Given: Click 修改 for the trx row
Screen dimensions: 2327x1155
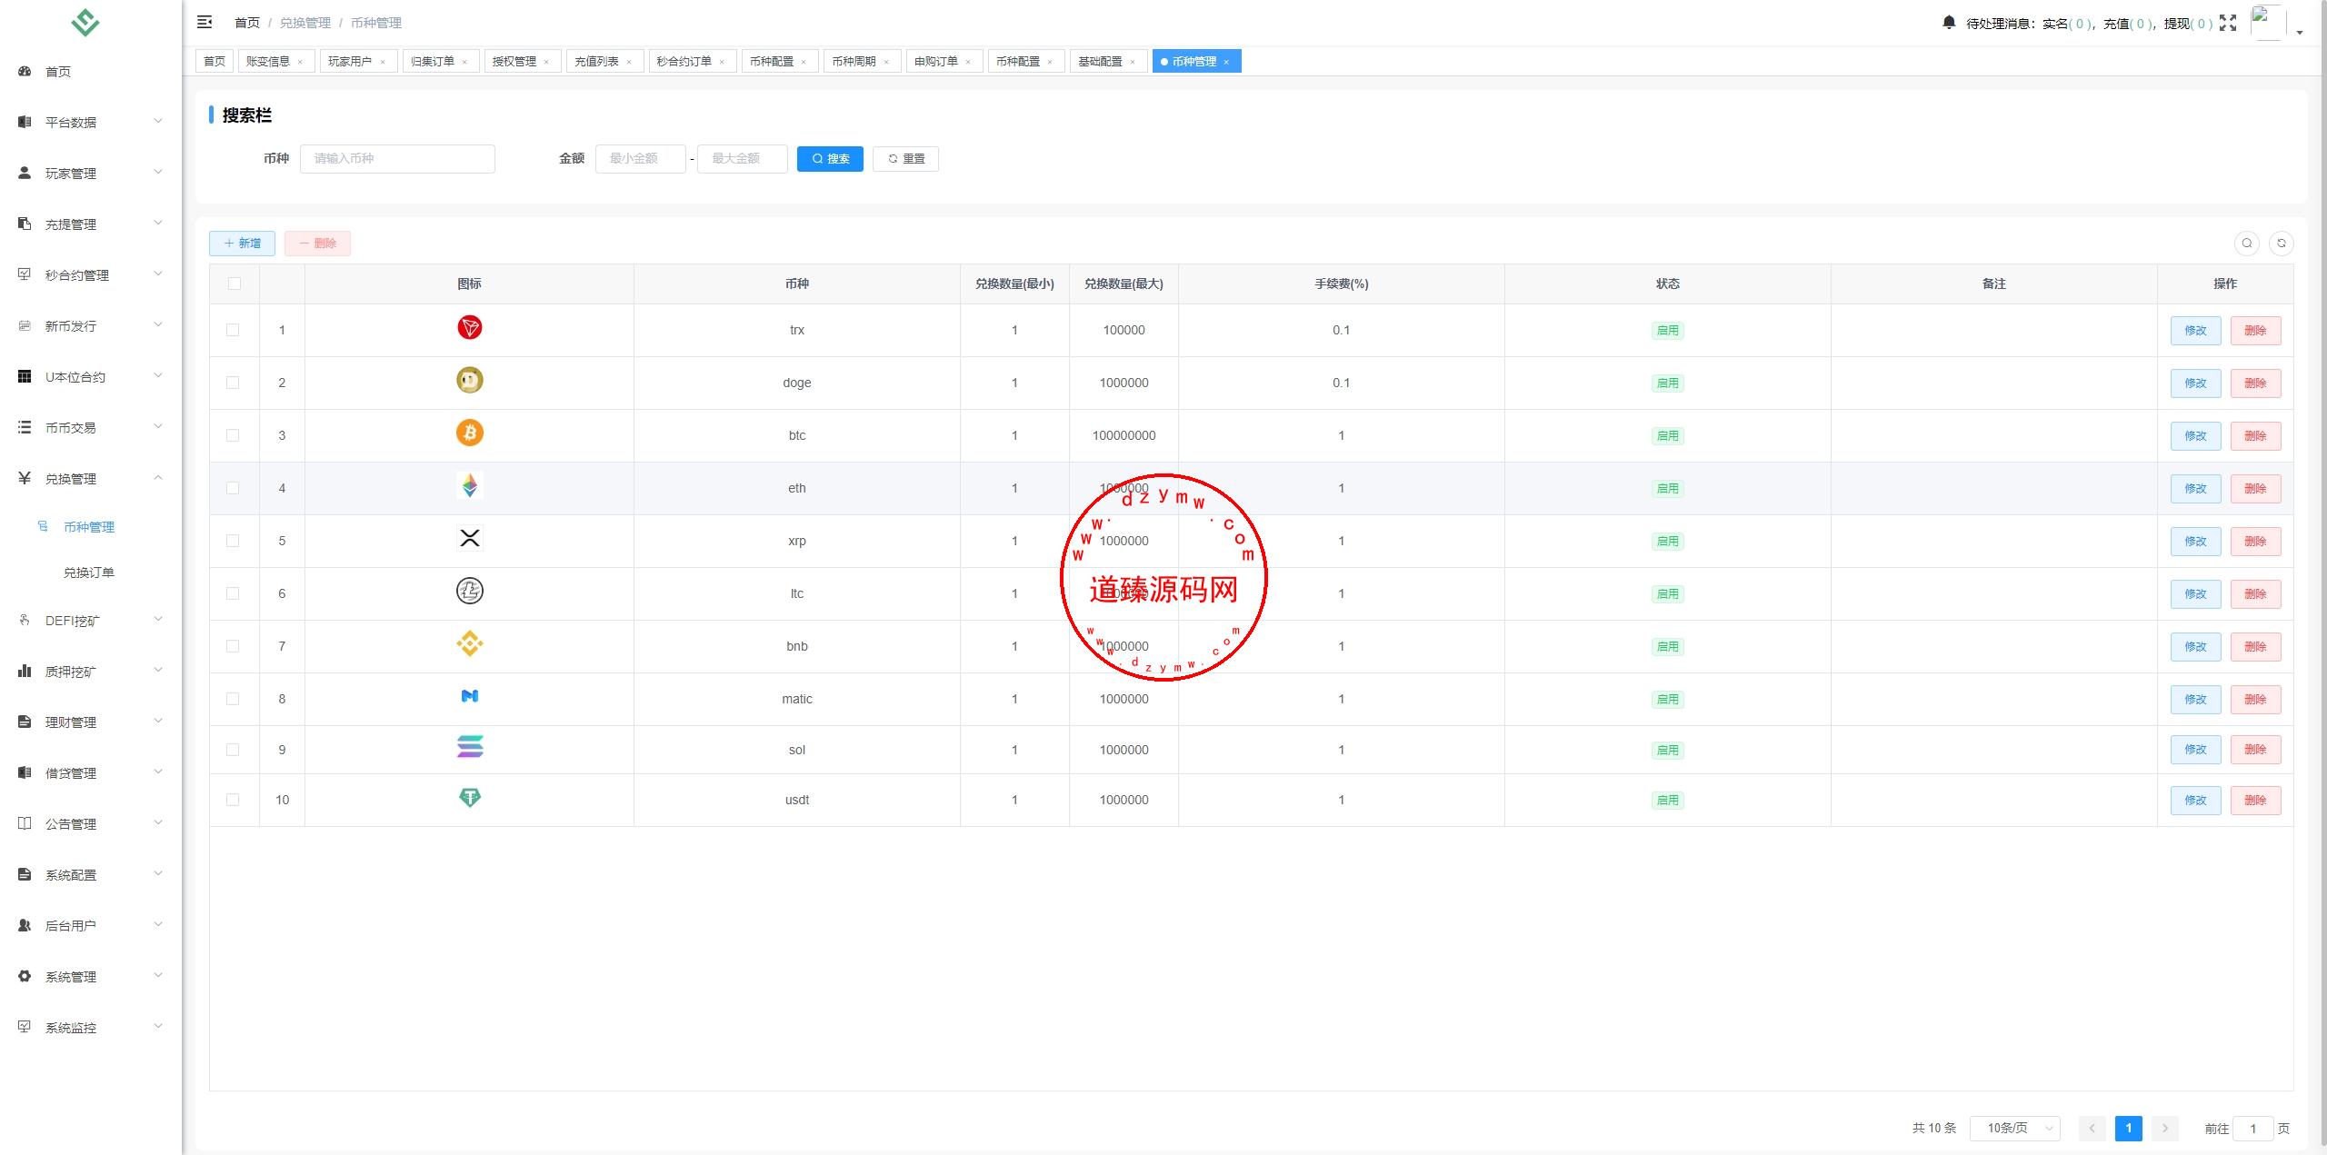Looking at the screenshot, I should click(2195, 331).
